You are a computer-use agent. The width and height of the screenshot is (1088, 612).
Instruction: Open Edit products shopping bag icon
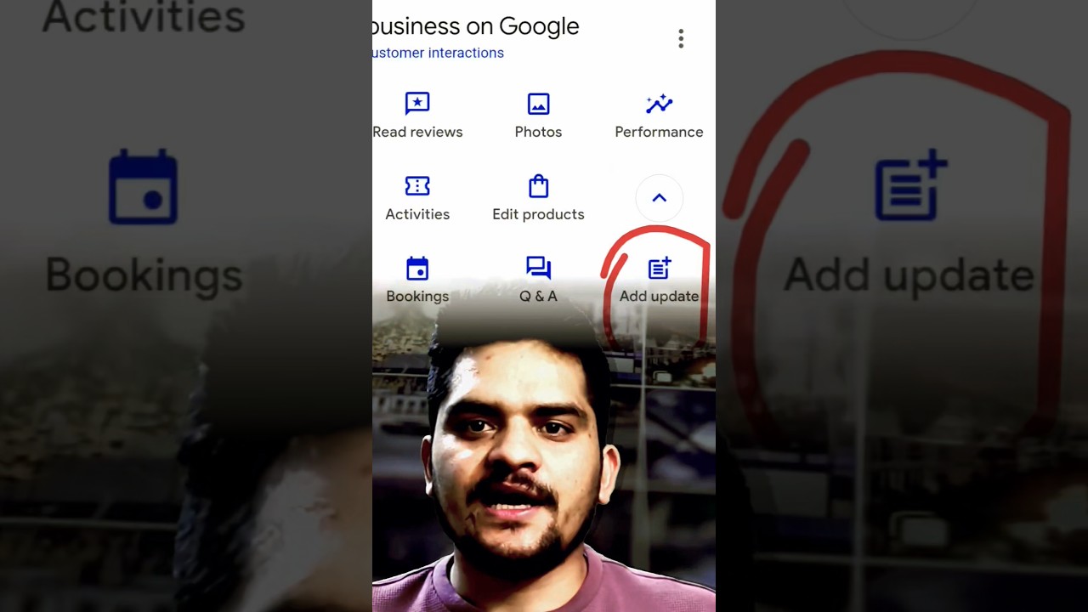pyautogui.click(x=538, y=186)
